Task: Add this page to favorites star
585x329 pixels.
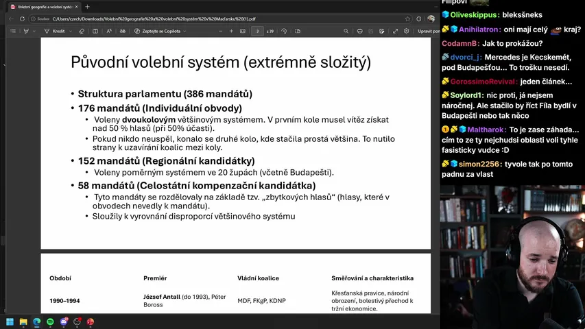Action: point(407,19)
